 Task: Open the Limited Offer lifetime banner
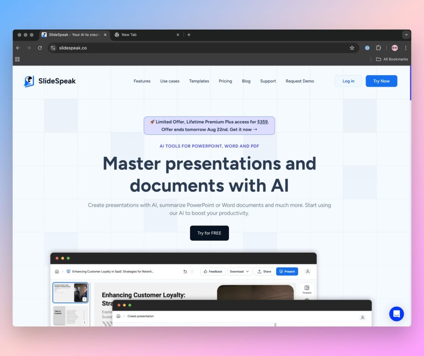(x=209, y=126)
